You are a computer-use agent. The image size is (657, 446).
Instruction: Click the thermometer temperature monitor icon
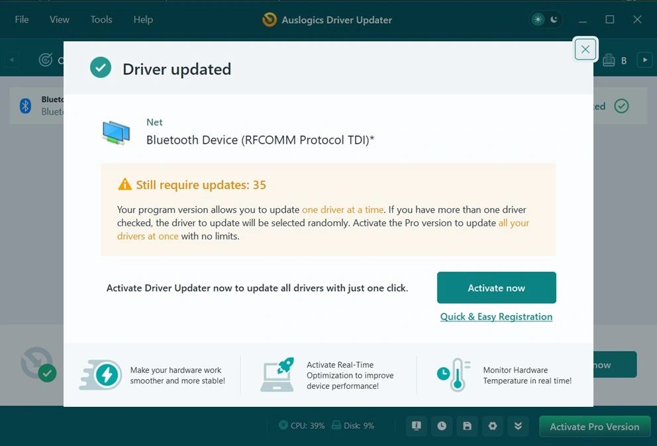tap(454, 374)
